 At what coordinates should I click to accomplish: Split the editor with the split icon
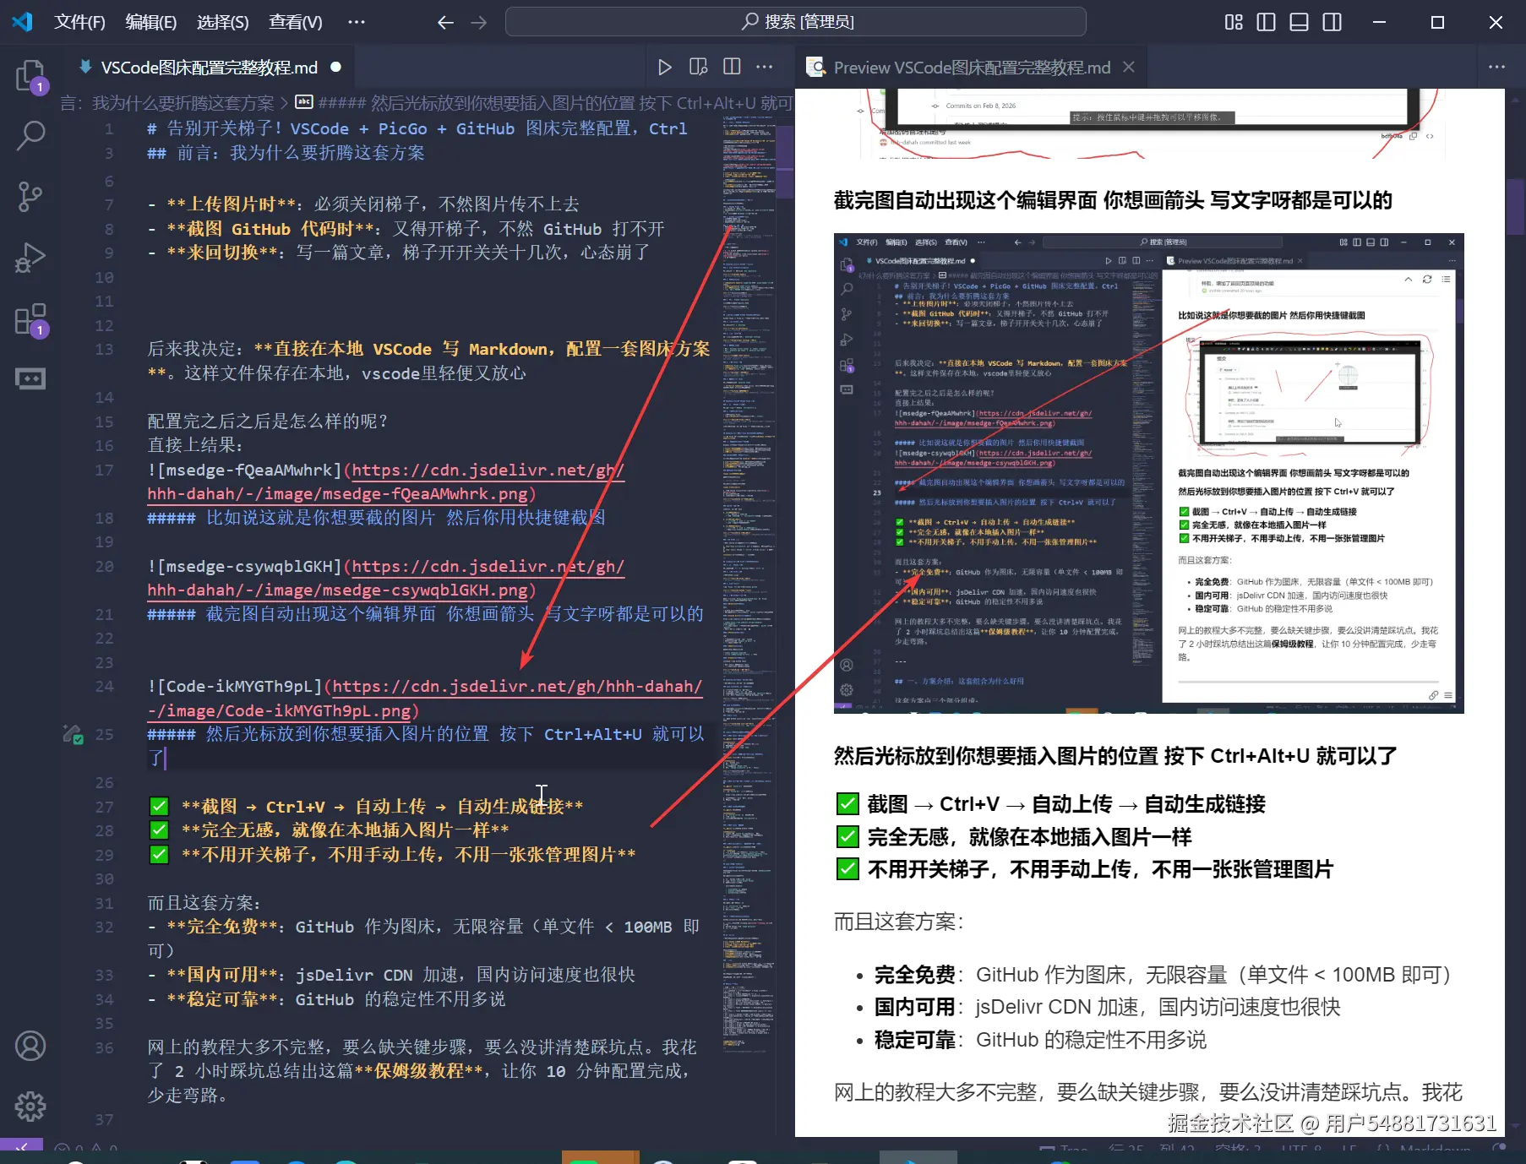(732, 67)
